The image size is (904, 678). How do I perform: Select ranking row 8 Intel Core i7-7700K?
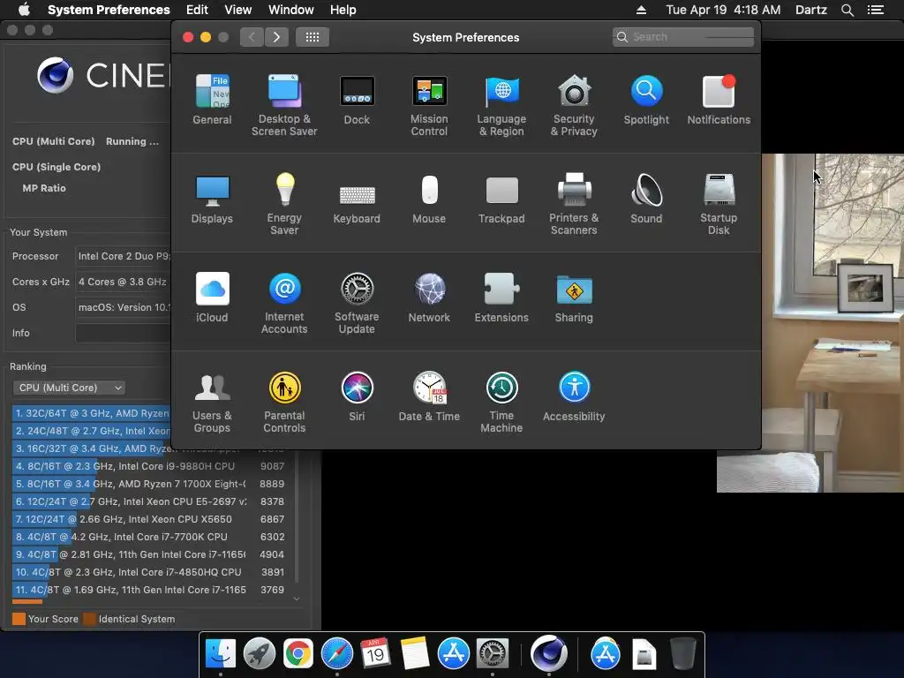(148, 537)
